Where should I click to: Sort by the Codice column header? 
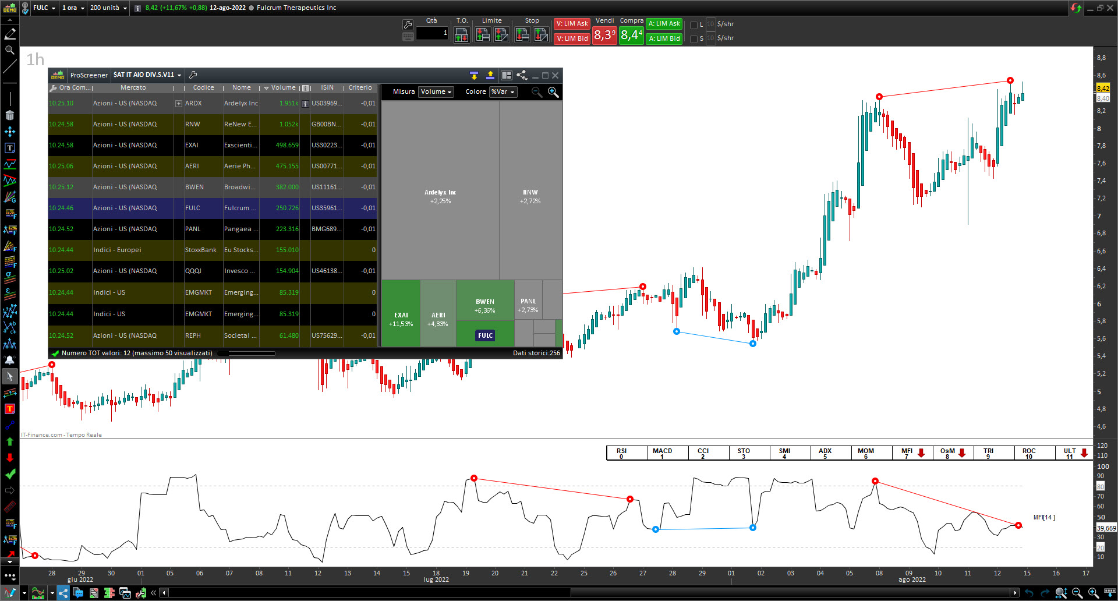point(203,88)
